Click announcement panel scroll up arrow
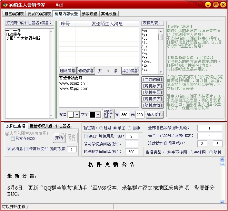 pos(222,160)
